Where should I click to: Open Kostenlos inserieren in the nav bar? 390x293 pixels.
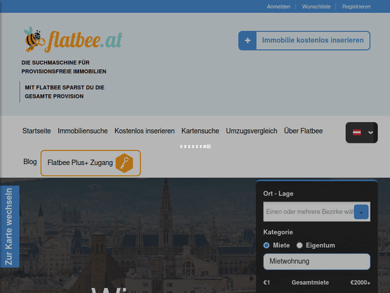pos(145,131)
